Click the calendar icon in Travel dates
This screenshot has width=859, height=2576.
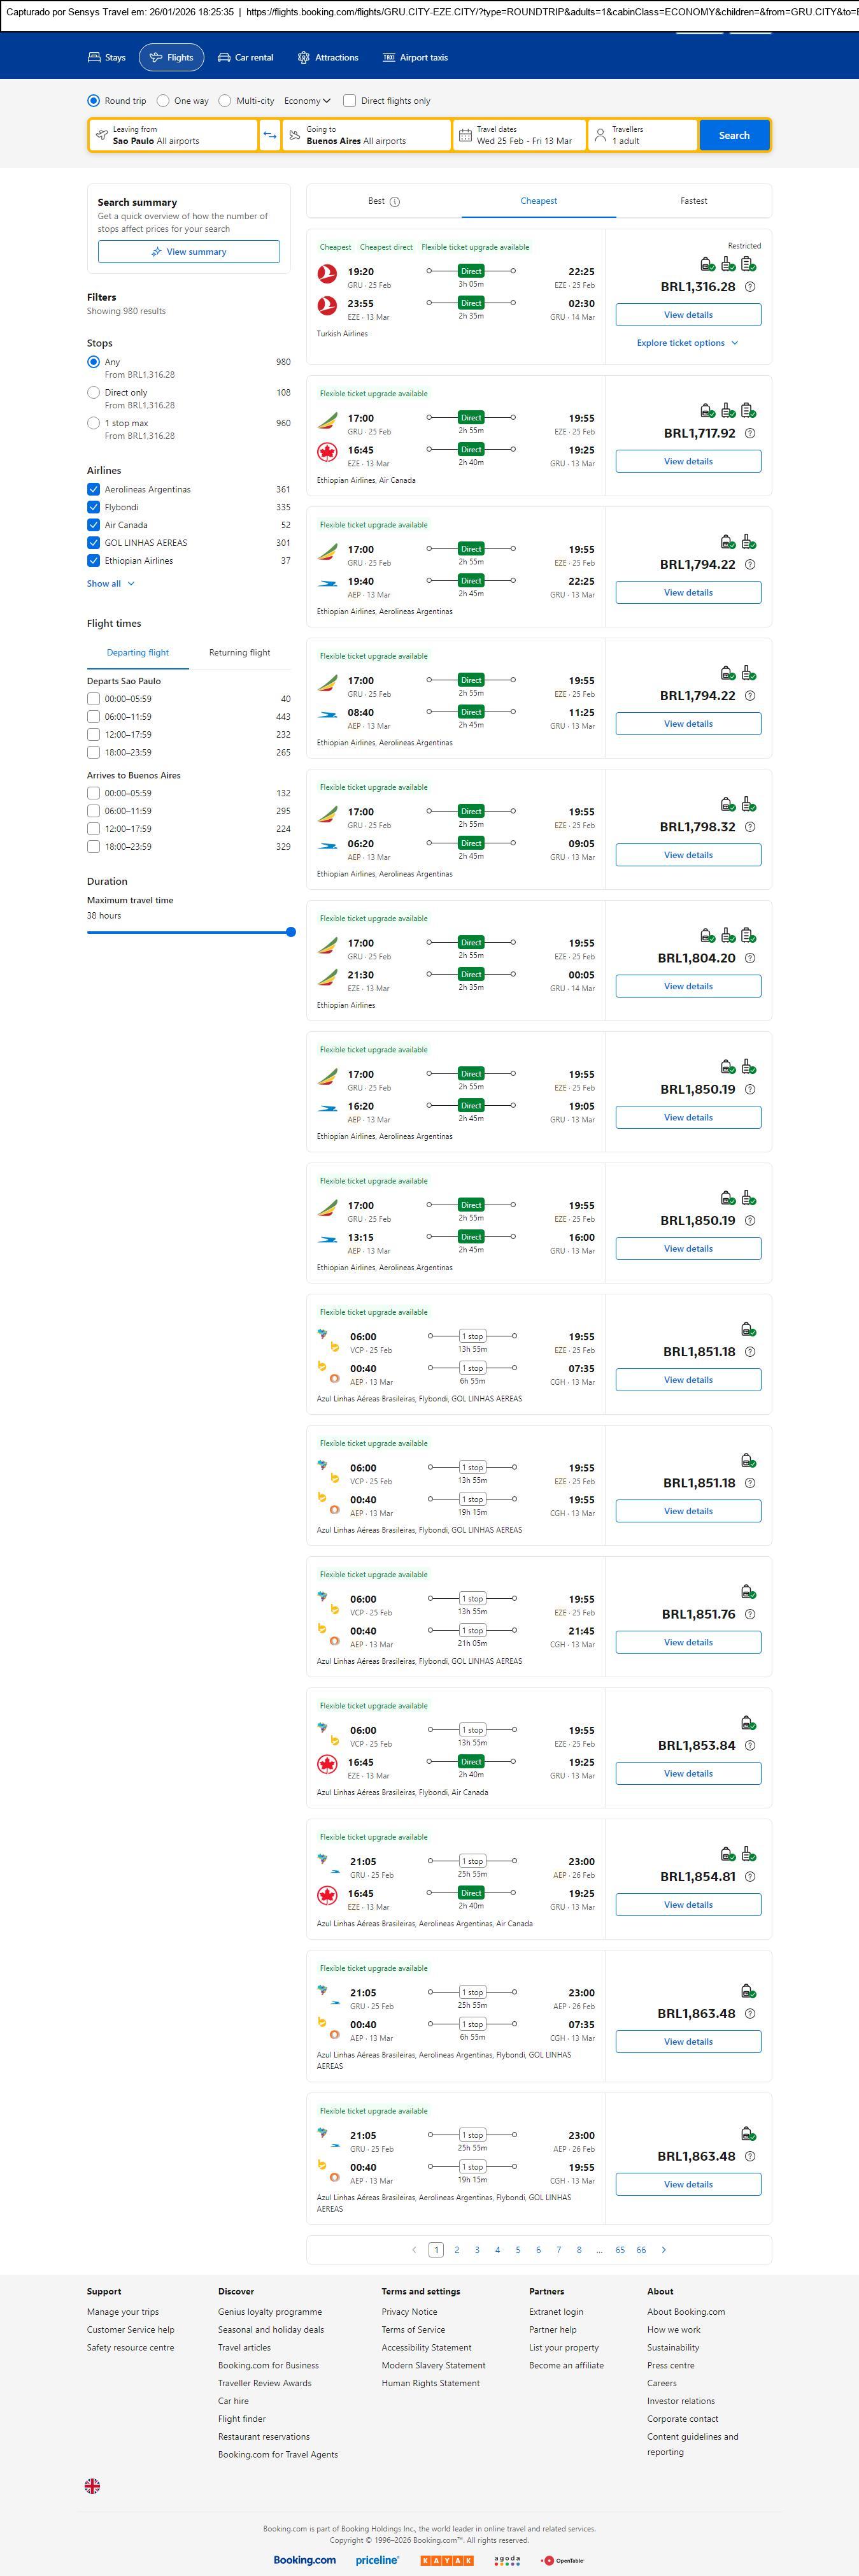click(x=465, y=135)
